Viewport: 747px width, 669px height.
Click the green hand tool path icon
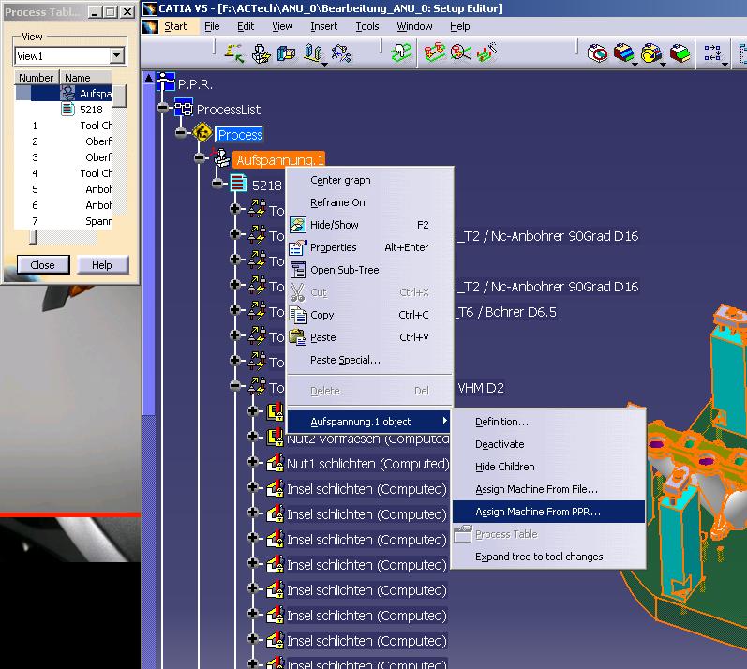(401, 52)
